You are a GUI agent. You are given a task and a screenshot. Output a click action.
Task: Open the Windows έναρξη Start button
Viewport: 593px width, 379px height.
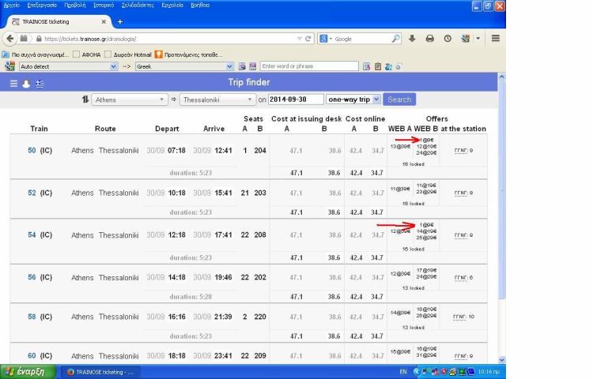pyautogui.click(x=28, y=372)
